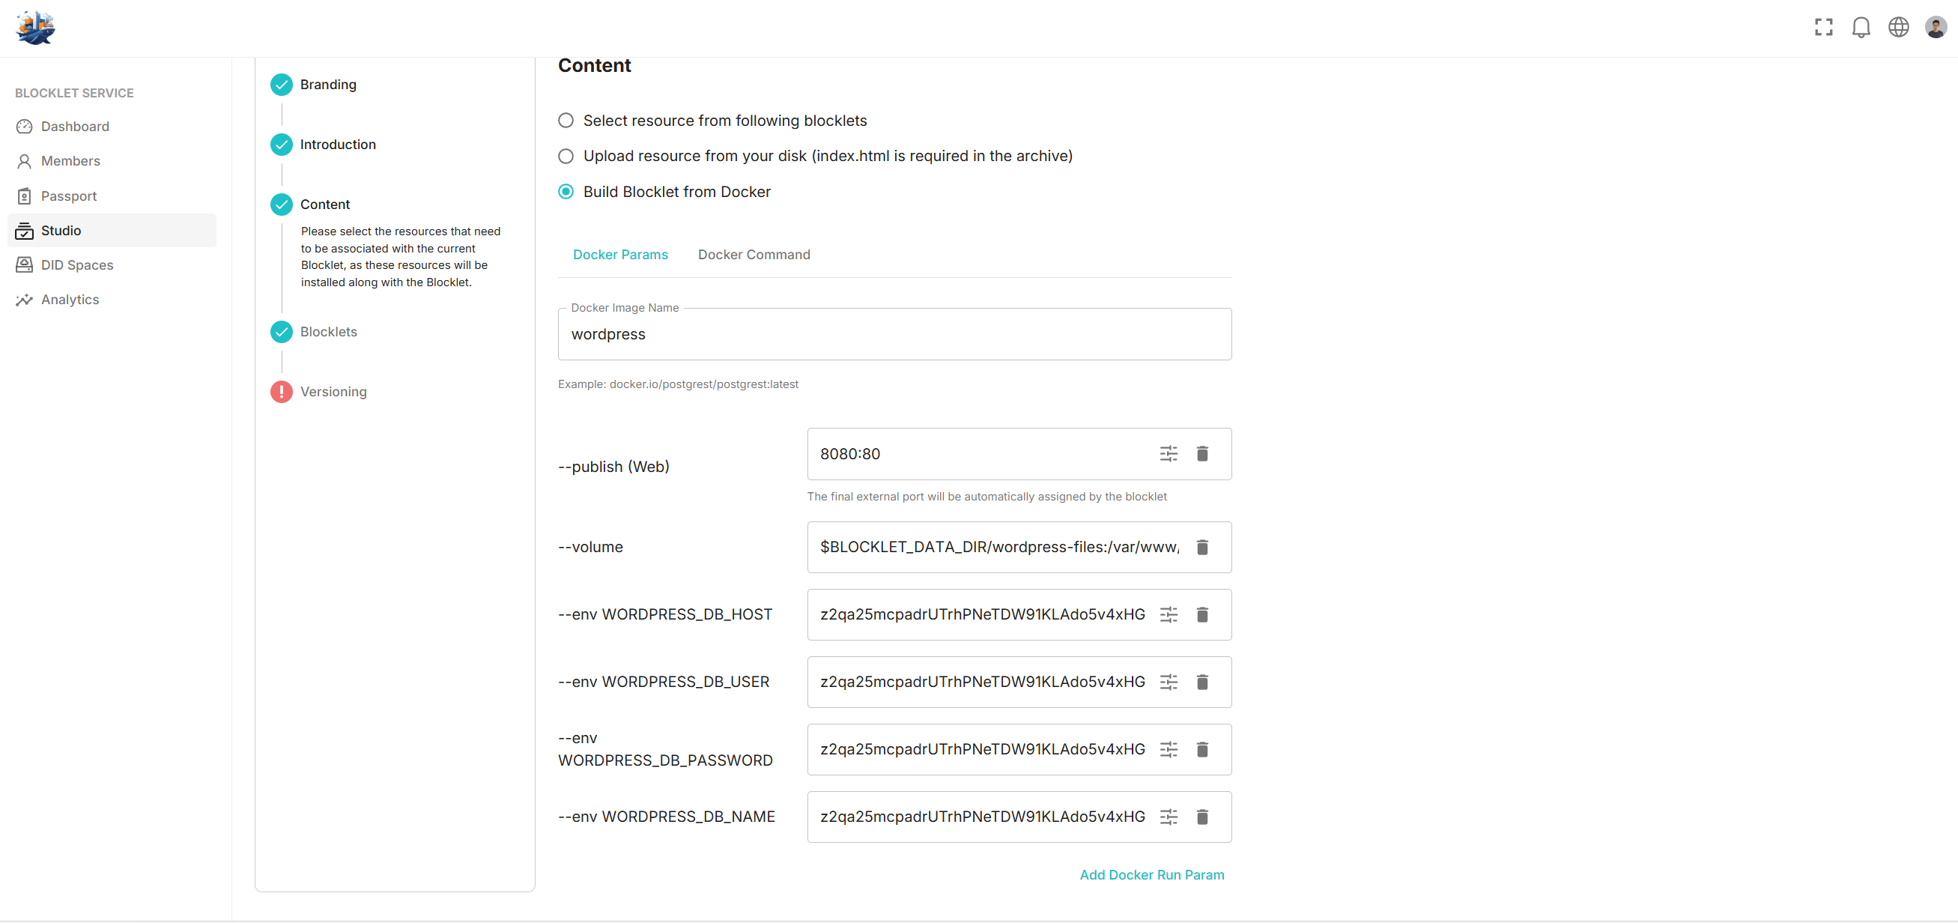
Task: Open settings for the WORDPRESS_DB_USER parameter
Action: 1169,682
